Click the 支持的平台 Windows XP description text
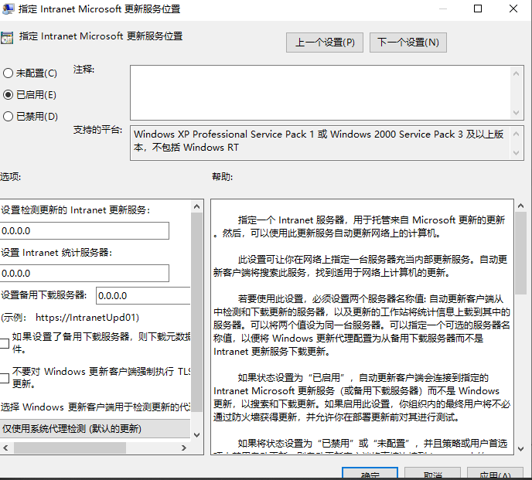The width and height of the screenshot is (532, 480). click(x=319, y=141)
